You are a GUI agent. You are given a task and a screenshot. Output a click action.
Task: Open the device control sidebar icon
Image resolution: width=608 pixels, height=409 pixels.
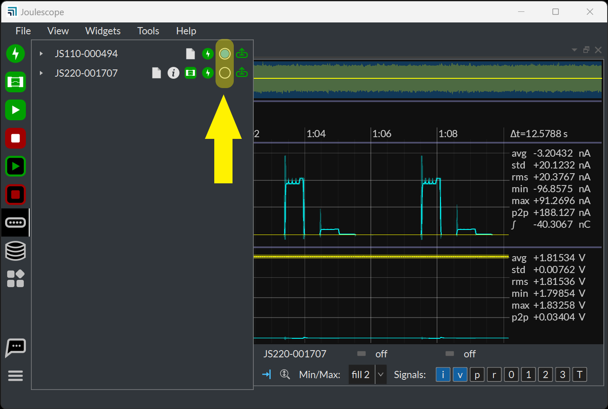tap(15, 222)
